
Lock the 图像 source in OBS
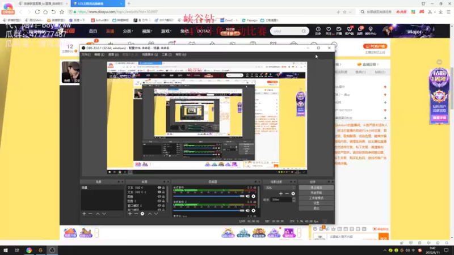(163, 197)
